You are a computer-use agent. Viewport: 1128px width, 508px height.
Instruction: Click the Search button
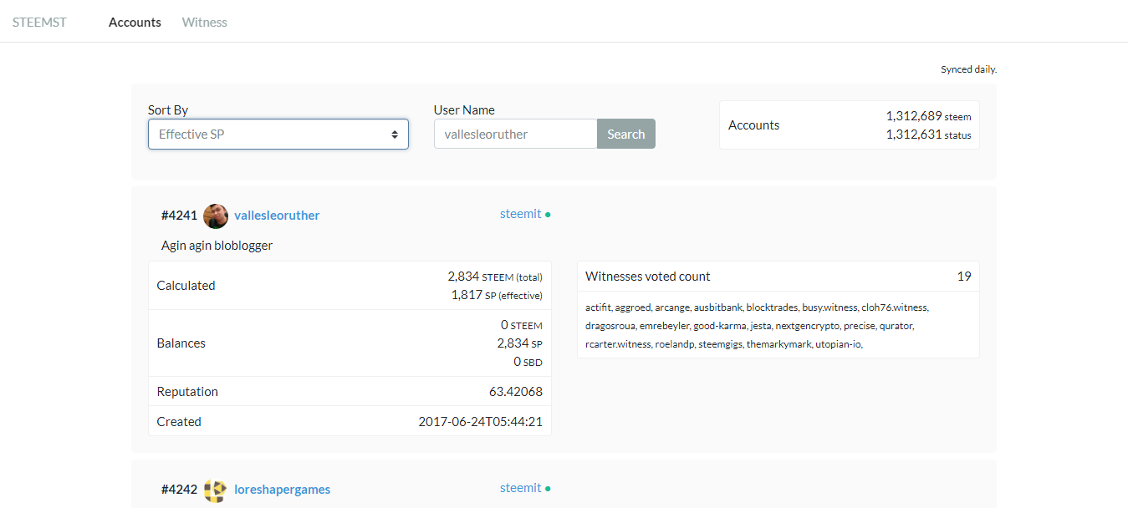click(626, 134)
